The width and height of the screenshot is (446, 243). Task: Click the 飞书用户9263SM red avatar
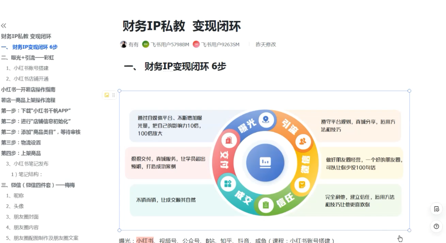click(196, 44)
